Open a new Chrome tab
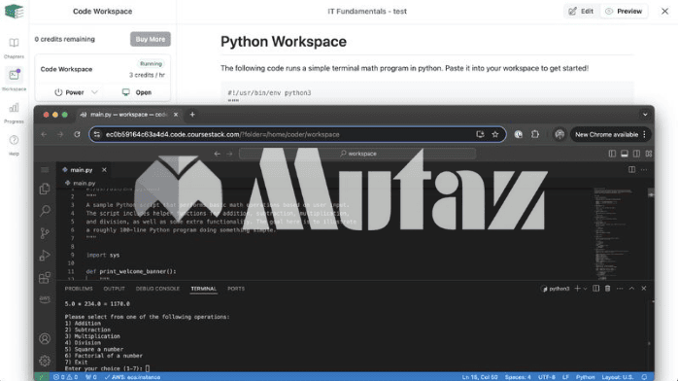Screen dimensions: 678x381 192,115
